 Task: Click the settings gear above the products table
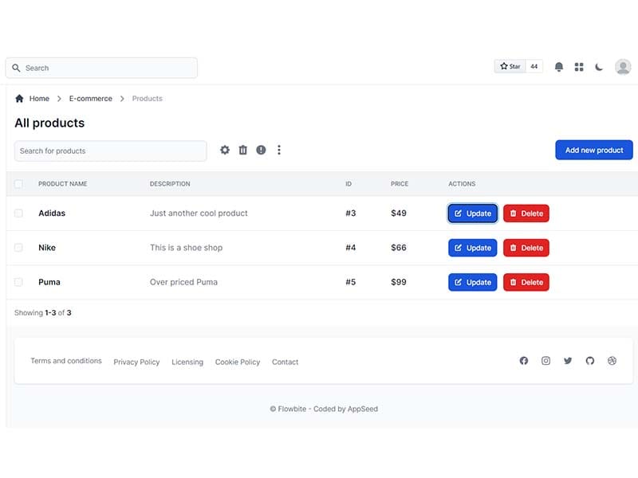[225, 150]
